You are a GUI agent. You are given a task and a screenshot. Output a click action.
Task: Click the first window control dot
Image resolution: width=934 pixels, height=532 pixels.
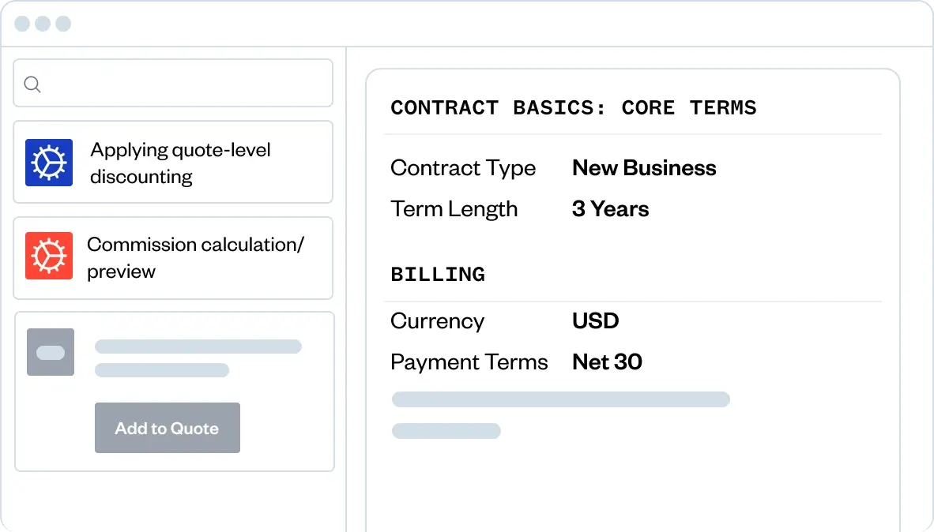[x=22, y=24]
